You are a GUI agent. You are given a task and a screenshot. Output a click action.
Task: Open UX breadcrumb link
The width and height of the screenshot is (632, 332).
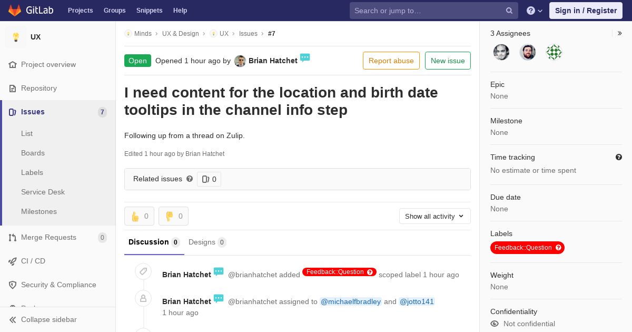coord(224,33)
